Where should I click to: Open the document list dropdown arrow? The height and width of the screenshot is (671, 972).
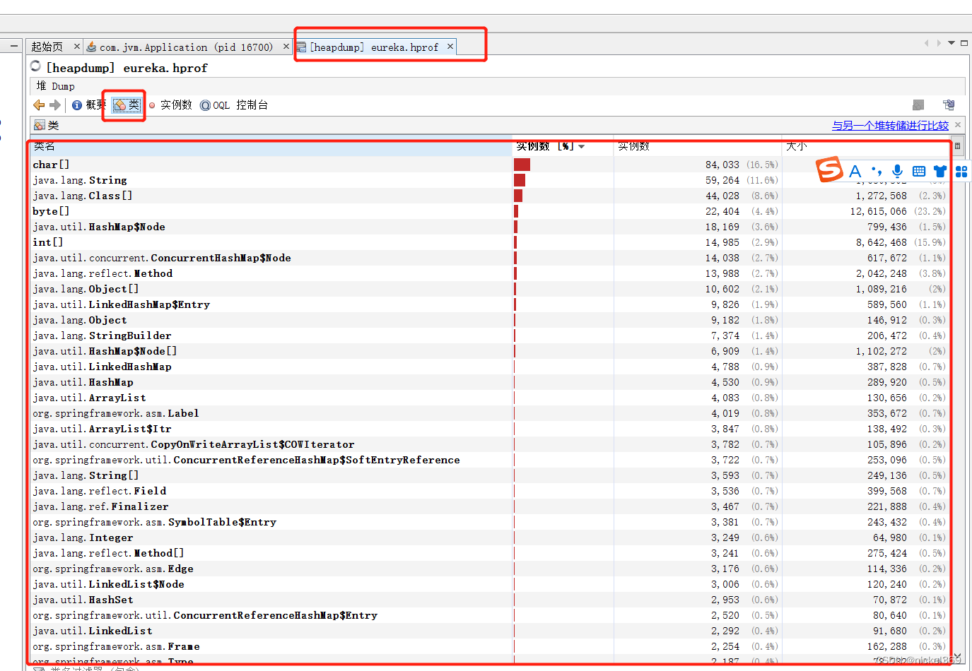tap(951, 43)
